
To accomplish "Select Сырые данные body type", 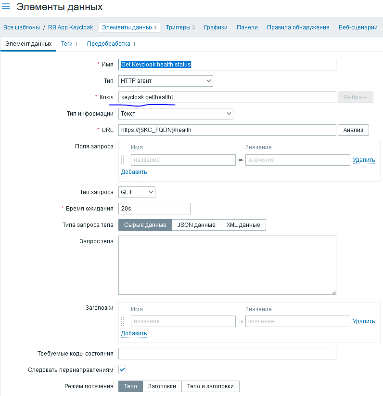I will pyautogui.click(x=145, y=225).
